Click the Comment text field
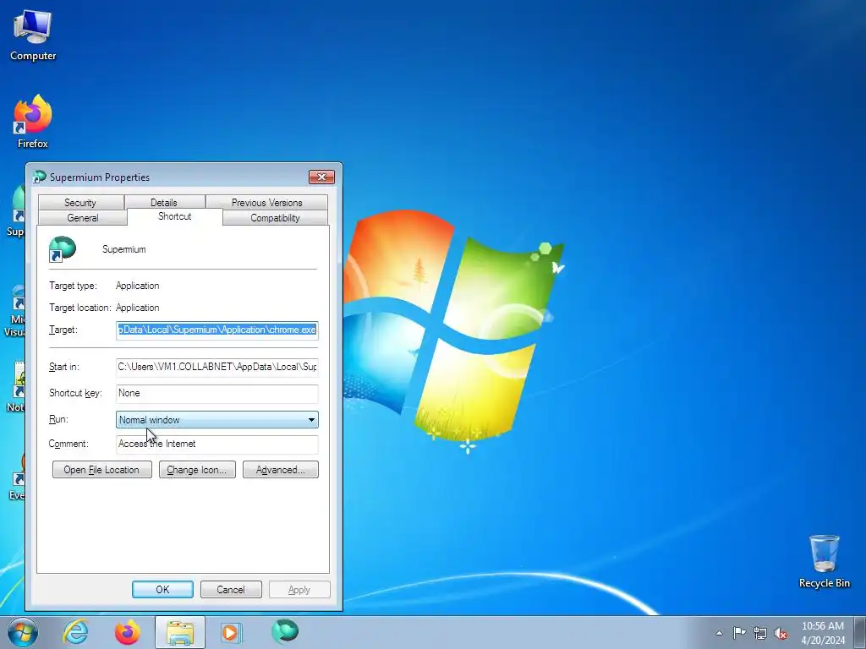 [x=217, y=444]
